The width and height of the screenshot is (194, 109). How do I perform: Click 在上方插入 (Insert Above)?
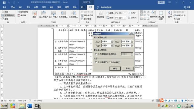click(44, 15)
